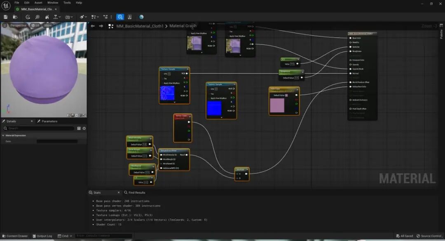Image resolution: width=445 pixels, height=241 pixels.
Task: Open the three-dot options next to Hide Unrelated
Action: click(x=111, y=17)
